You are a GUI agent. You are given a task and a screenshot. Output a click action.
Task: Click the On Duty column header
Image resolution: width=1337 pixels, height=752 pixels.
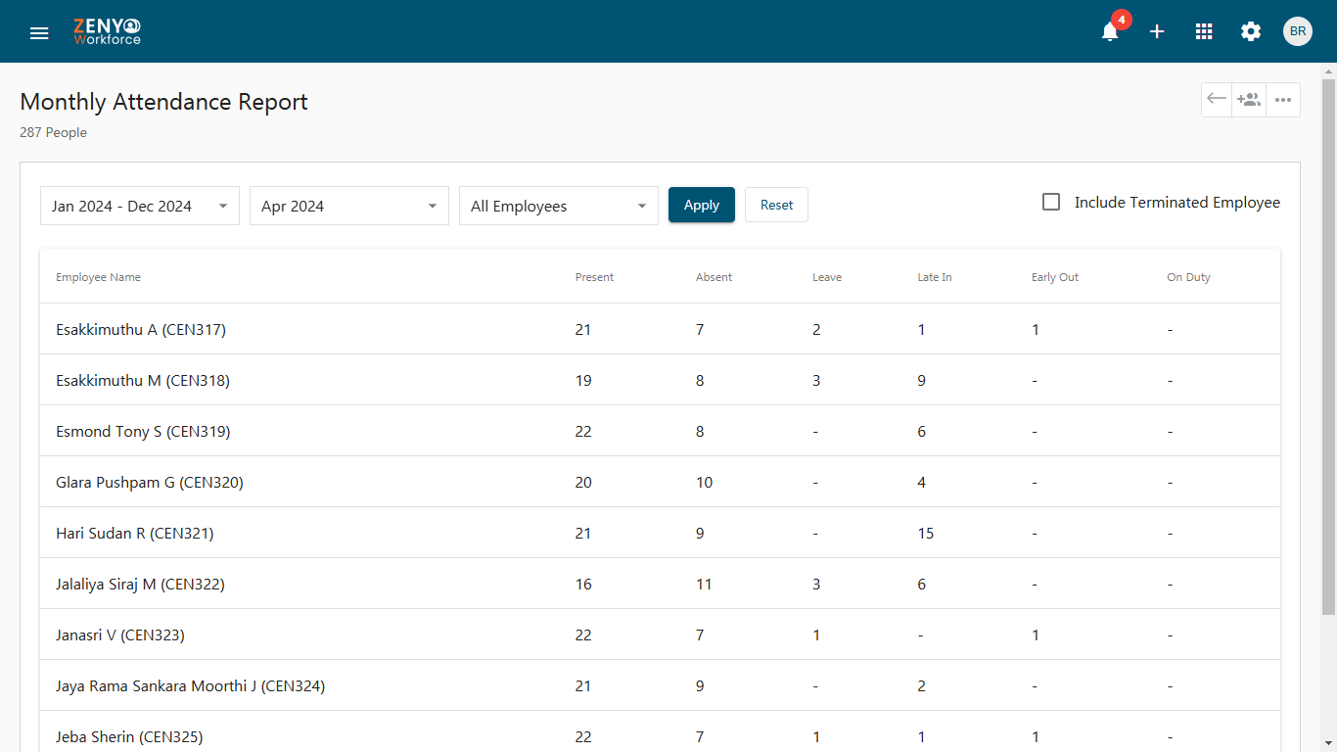1188,277
